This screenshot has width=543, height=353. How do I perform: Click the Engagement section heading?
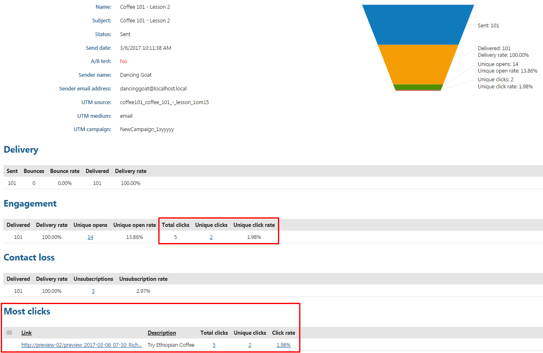point(30,204)
